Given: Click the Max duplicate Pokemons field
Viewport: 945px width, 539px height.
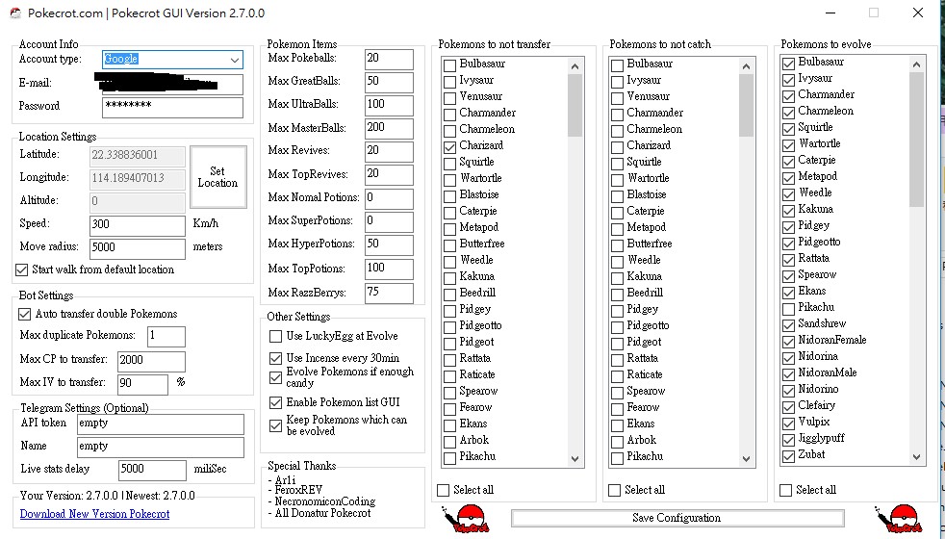Looking at the screenshot, I should [166, 337].
